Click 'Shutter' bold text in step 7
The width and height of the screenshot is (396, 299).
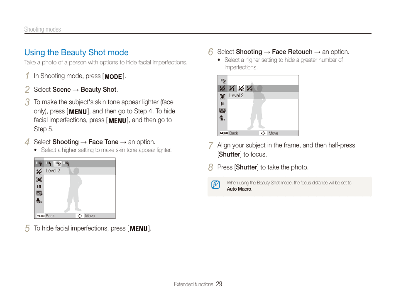coord(230,154)
